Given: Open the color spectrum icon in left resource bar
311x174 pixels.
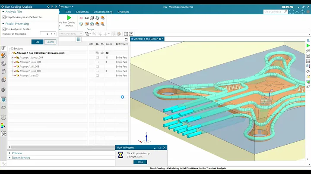Looking at the screenshot, I should (3, 126).
